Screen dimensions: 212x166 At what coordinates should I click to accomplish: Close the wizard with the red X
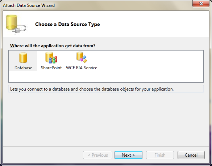pos(201,4)
